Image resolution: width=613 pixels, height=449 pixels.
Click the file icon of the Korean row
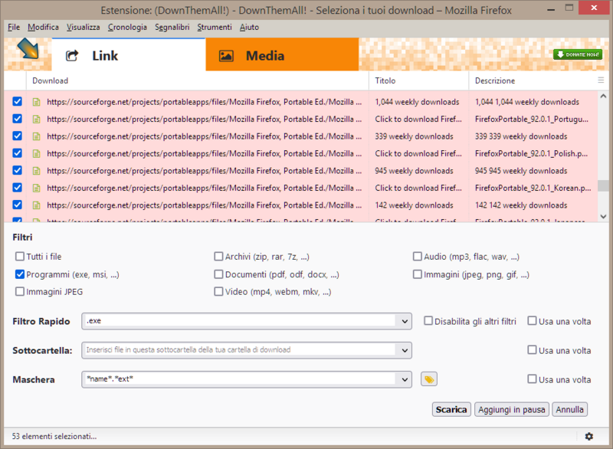coord(36,188)
